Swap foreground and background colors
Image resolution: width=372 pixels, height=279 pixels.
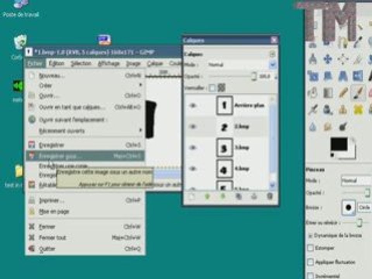[353, 140]
